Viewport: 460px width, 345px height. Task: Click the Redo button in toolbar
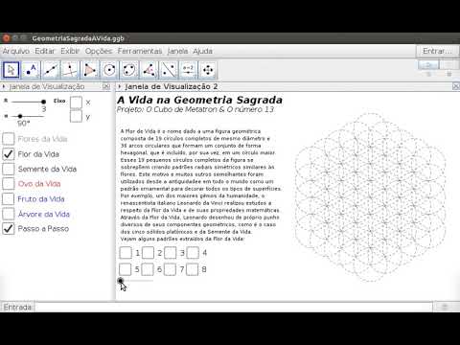(x=449, y=65)
